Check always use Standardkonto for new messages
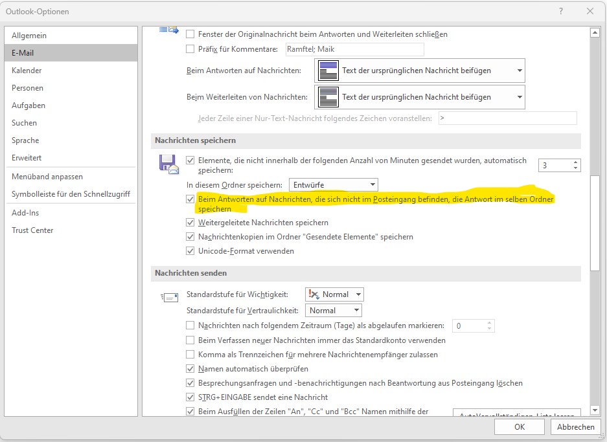607x442 pixels. [190, 340]
